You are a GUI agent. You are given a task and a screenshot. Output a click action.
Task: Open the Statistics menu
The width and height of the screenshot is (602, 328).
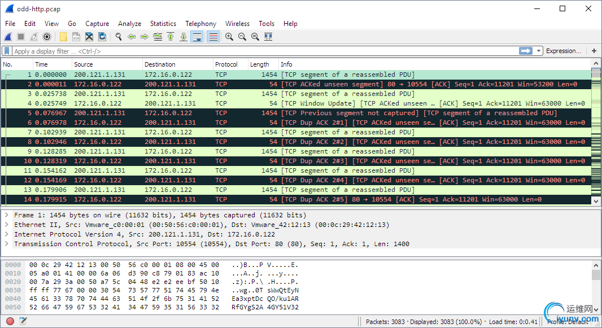point(163,24)
